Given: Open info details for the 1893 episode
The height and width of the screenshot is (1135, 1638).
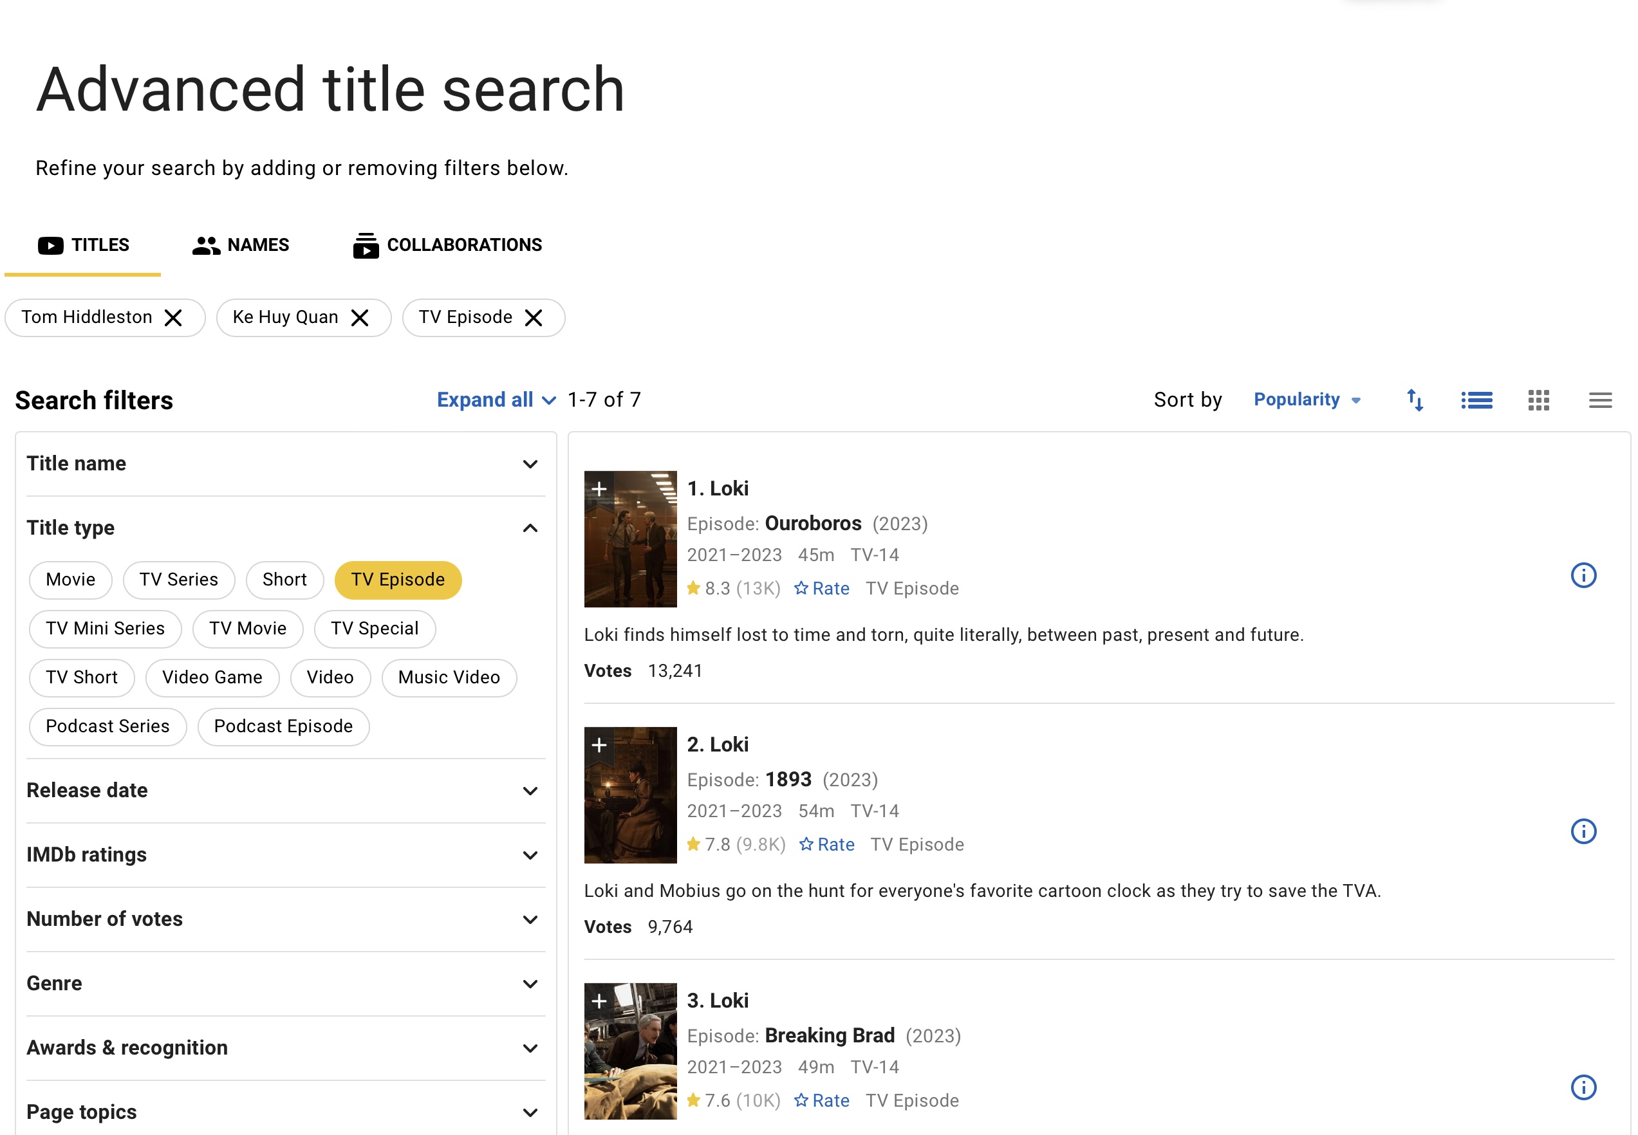Looking at the screenshot, I should [x=1584, y=831].
